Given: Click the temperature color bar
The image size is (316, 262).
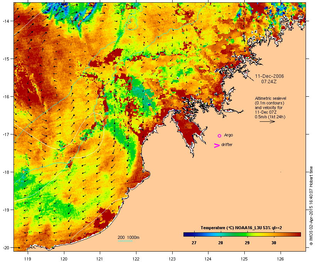Looking at the screenshot, I should [x=242, y=234].
